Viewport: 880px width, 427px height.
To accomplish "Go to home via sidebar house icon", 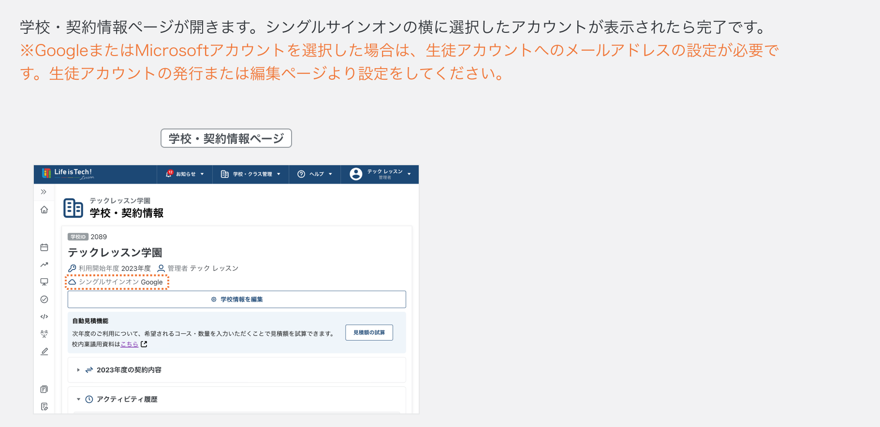I will point(44,210).
